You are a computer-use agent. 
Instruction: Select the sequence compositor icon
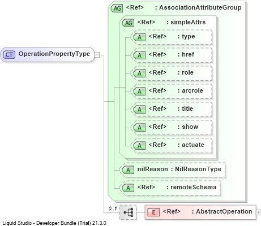click(x=128, y=212)
